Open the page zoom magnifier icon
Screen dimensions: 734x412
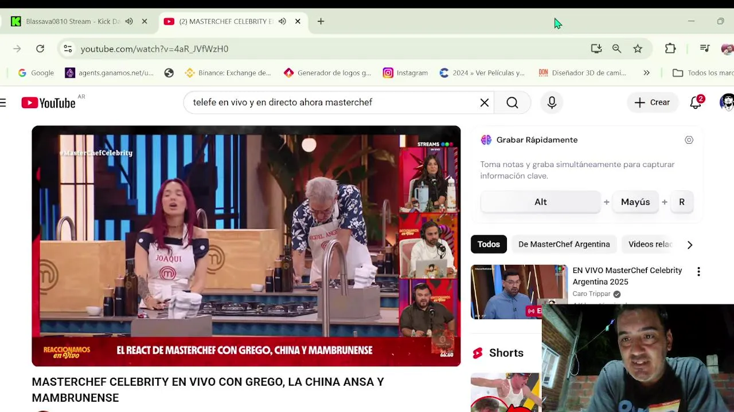(616, 49)
